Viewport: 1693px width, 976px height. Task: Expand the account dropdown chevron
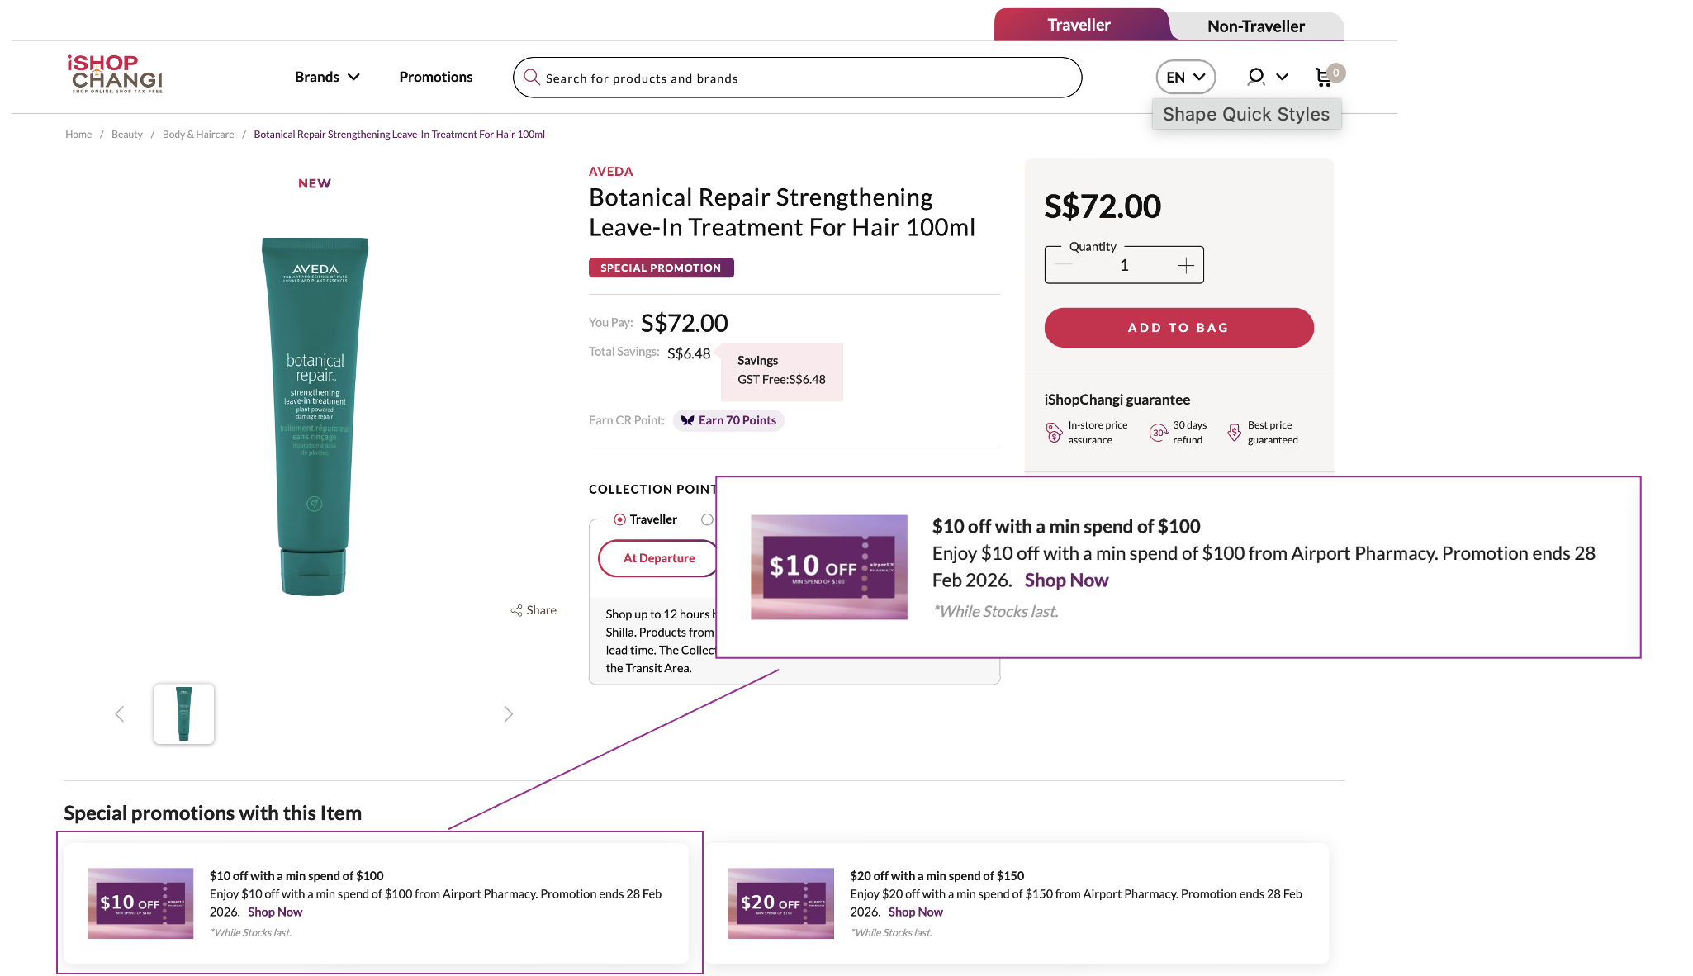1283,77
